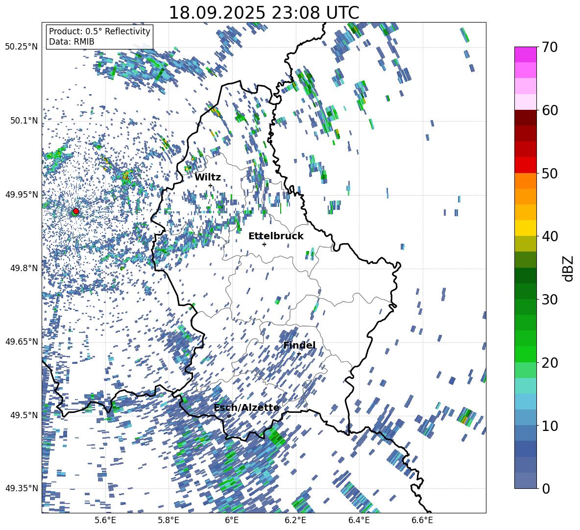The height and width of the screenshot is (530, 580).
Task: Click the 49.35°N latitude tick label
Action: 22,488
